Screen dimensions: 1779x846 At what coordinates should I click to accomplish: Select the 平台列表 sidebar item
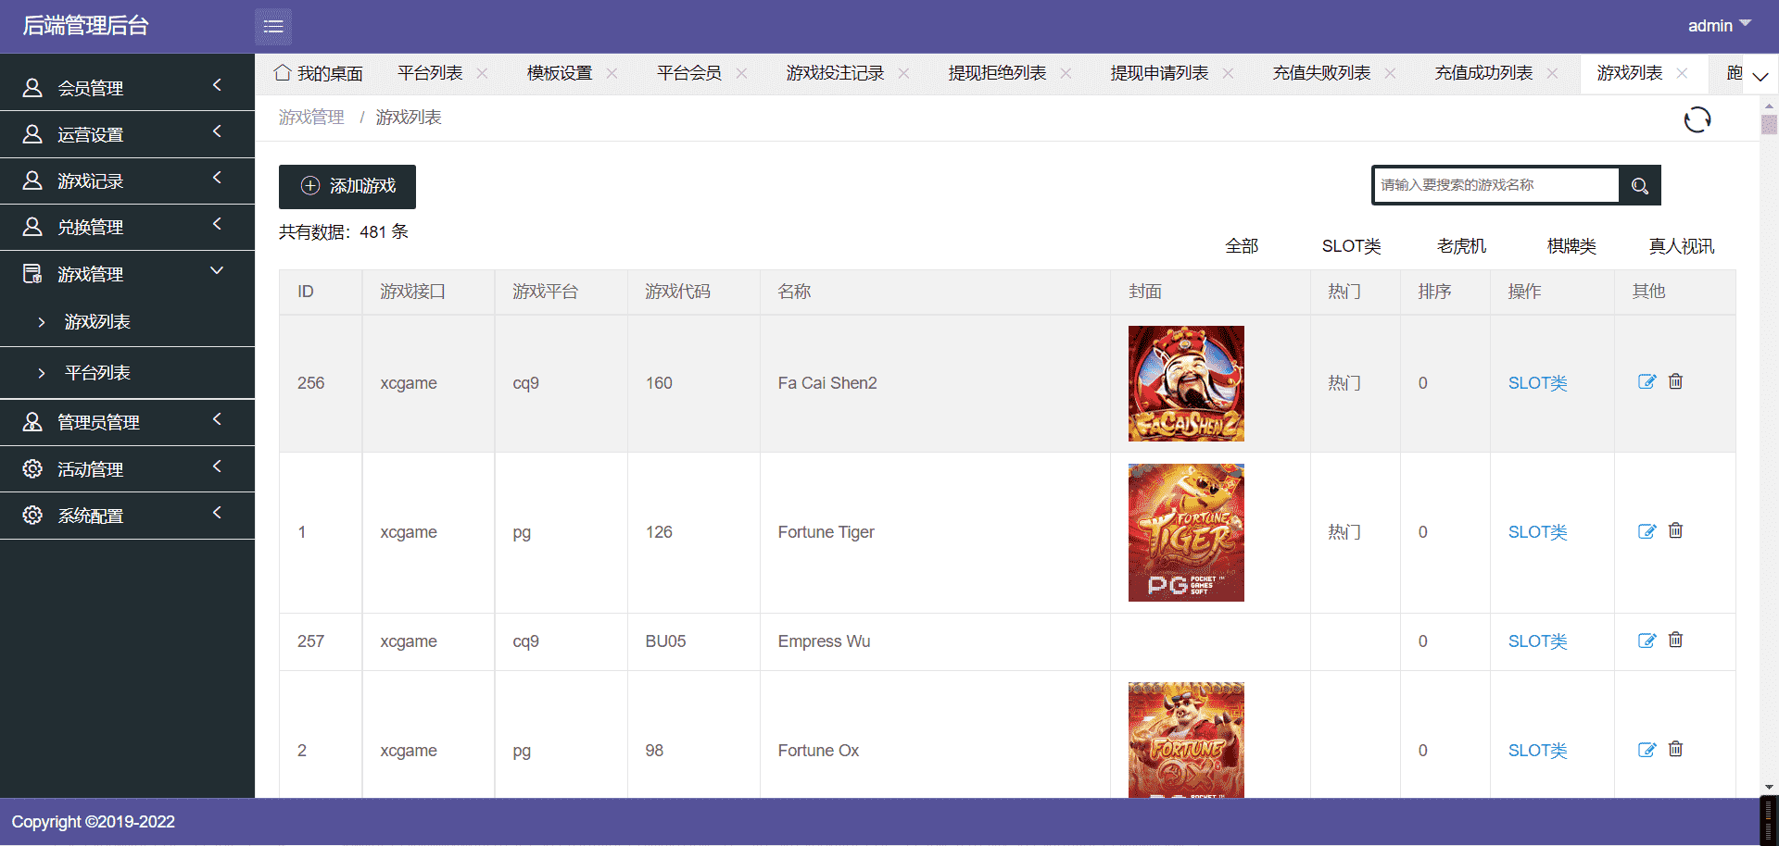pos(97,373)
